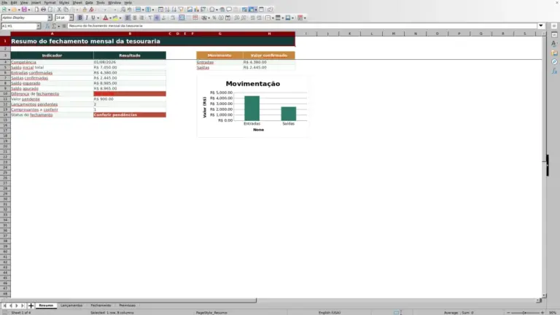This screenshot has height=315, width=560.
Task: Switch to the Premissas sheet tab
Action: click(128, 306)
